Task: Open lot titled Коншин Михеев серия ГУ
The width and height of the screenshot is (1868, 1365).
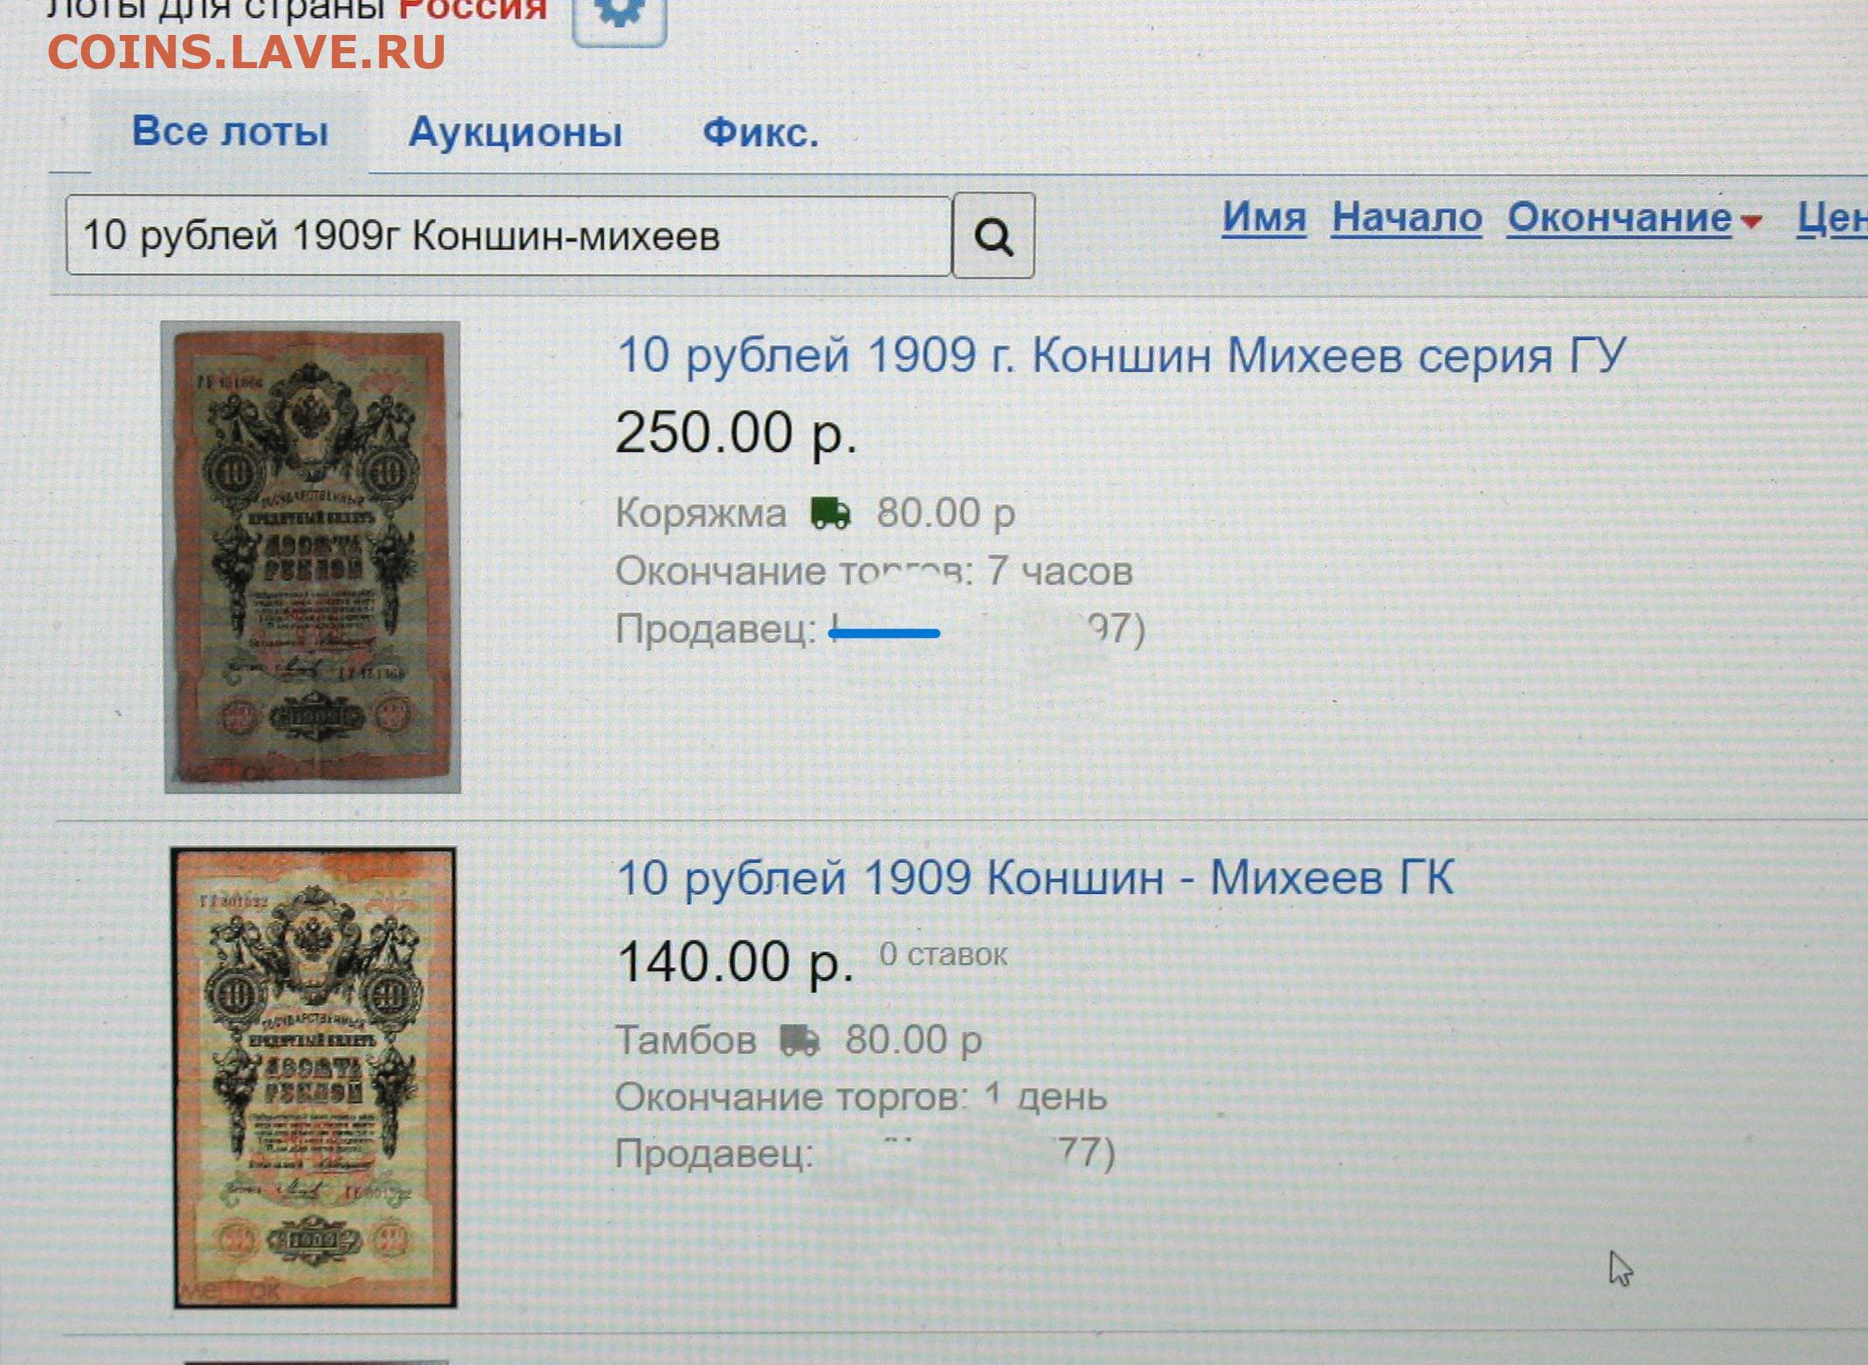Action: 1121,356
